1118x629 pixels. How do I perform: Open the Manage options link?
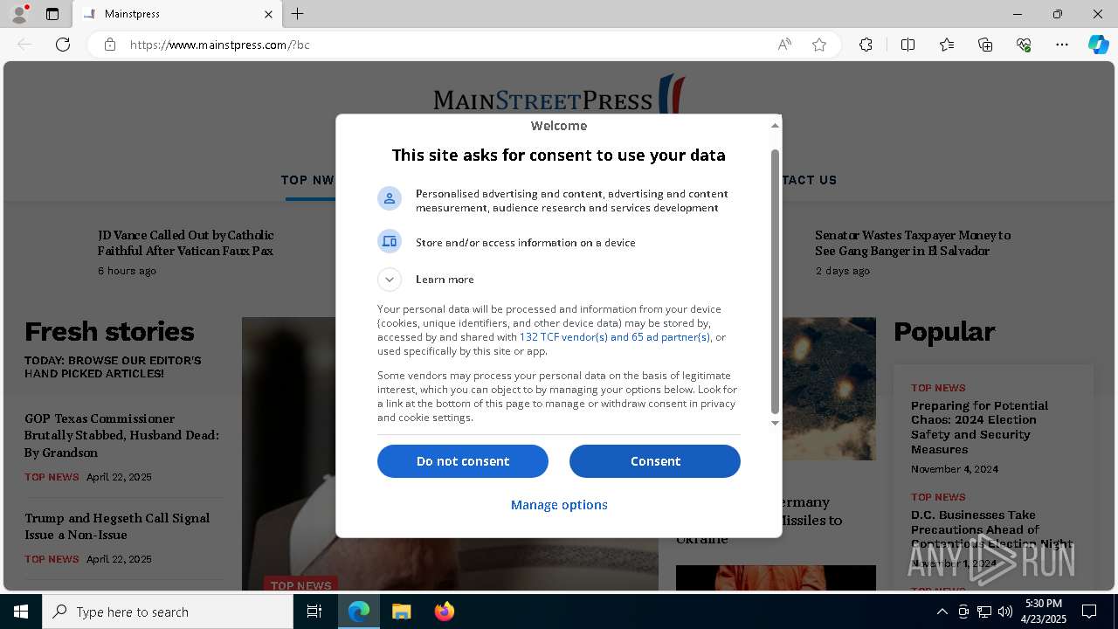pyautogui.click(x=559, y=505)
